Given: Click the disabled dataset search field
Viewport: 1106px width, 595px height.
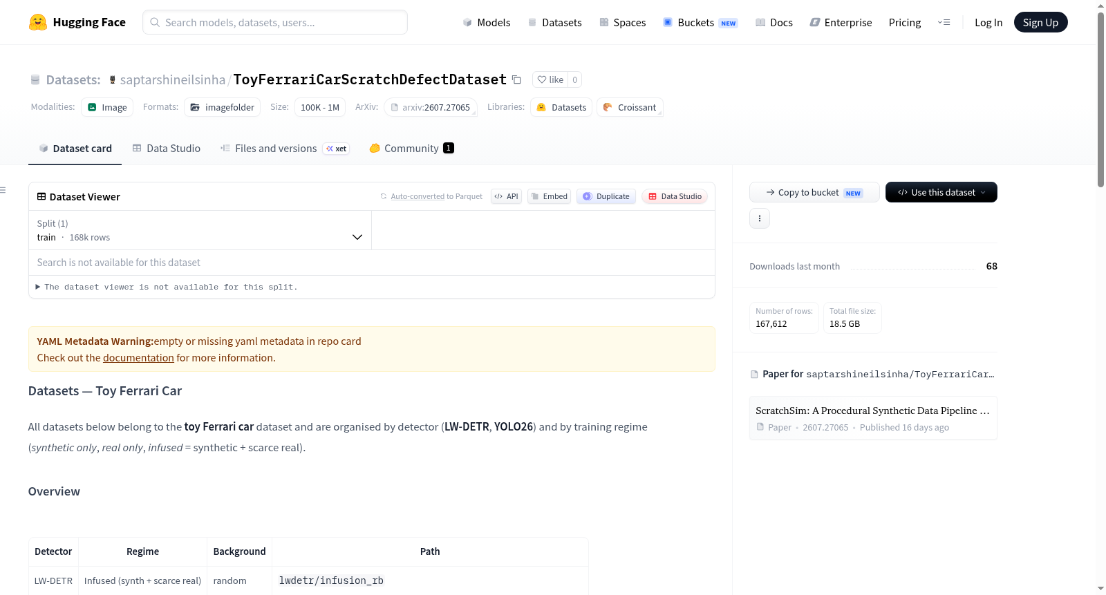Looking at the screenshot, I should click(372, 263).
